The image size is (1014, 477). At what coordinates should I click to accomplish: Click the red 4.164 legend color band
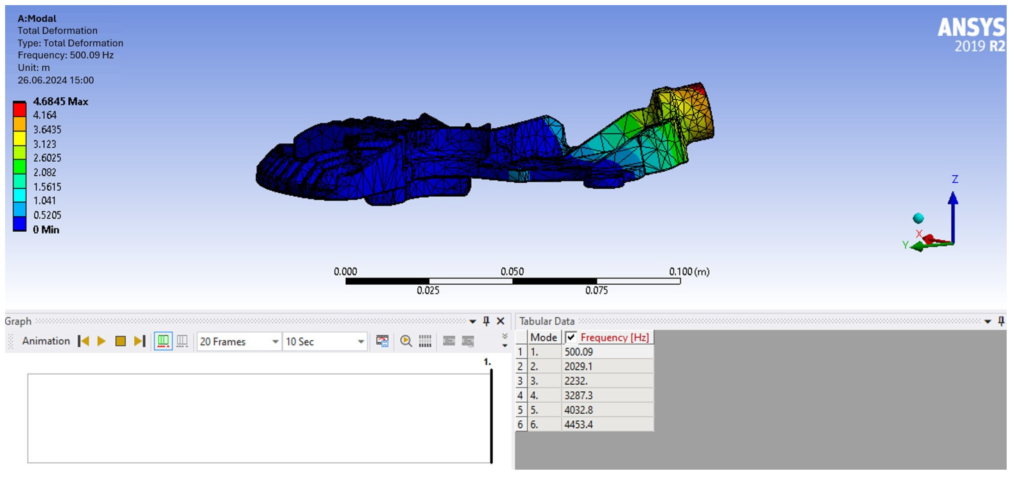19,110
